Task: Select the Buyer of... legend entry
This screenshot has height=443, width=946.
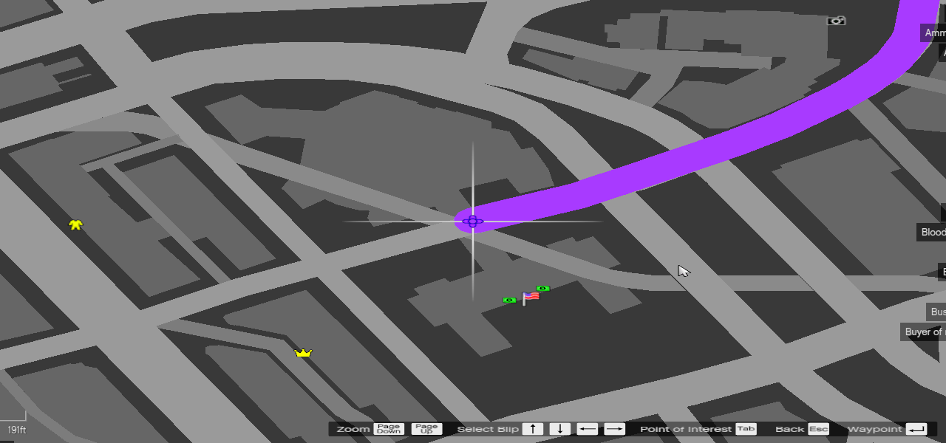Action: tap(923, 332)
